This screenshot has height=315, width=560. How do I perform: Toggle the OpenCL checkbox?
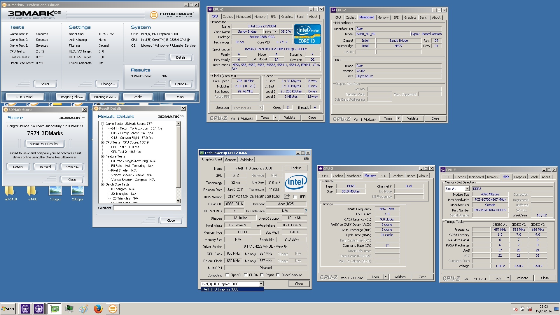coord(228,275)
